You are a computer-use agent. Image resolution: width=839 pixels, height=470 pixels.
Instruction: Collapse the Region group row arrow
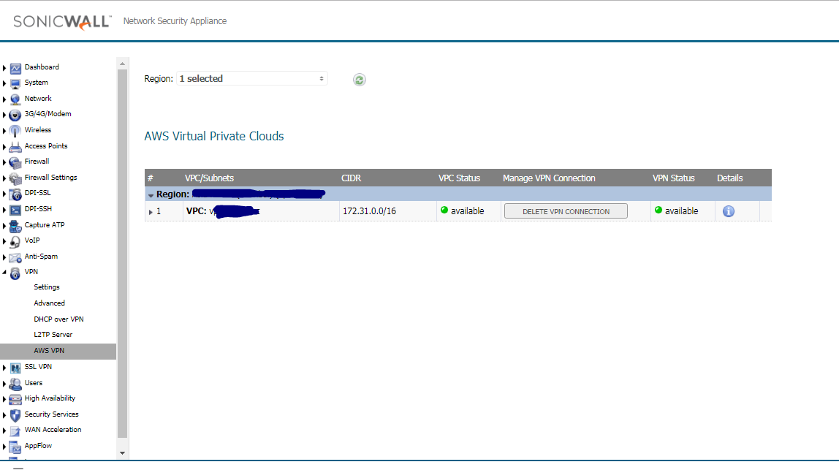(x=151, y=195)
